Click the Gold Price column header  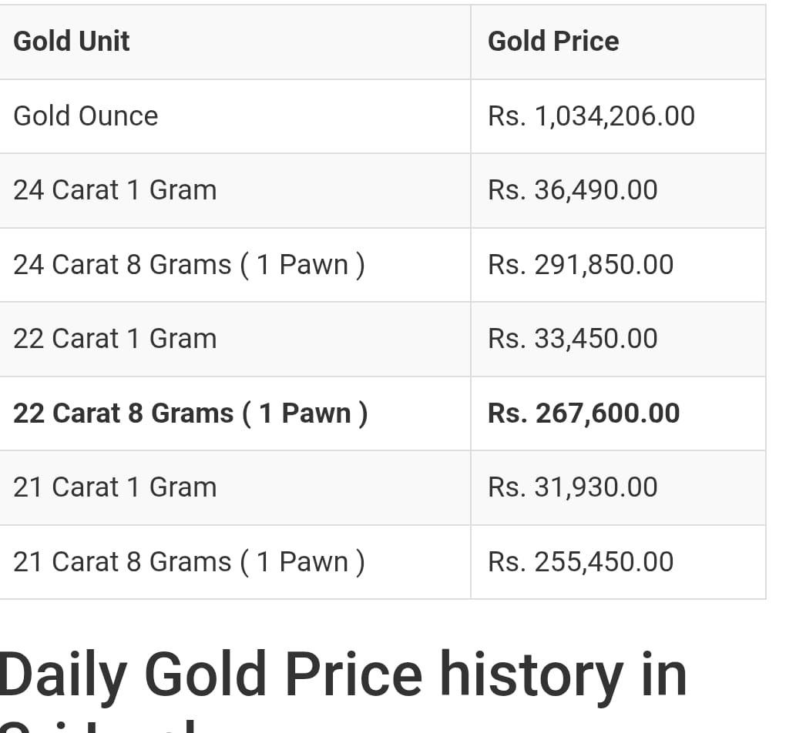pyautogui.click(x=553, y=42)
